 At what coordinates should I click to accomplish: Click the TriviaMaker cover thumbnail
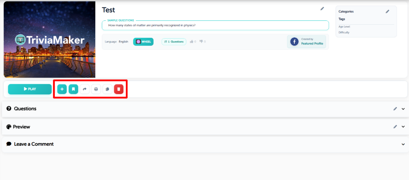point(49,40)
